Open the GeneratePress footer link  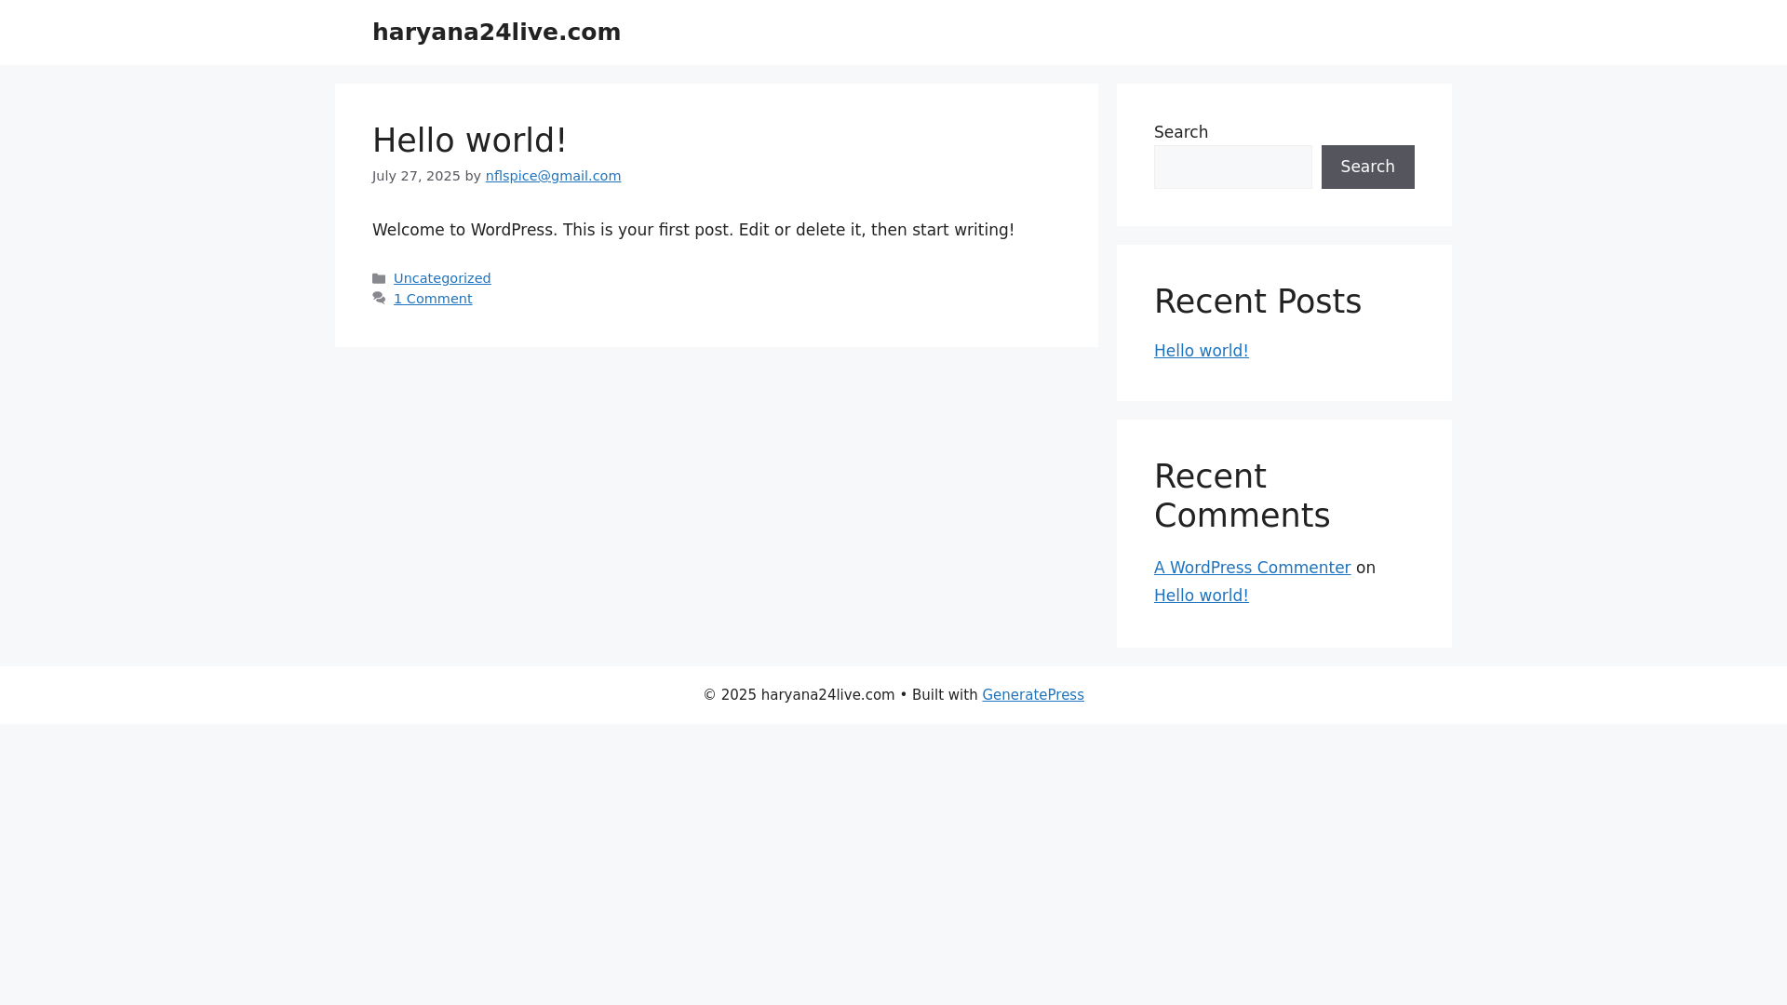(1032, 695)
